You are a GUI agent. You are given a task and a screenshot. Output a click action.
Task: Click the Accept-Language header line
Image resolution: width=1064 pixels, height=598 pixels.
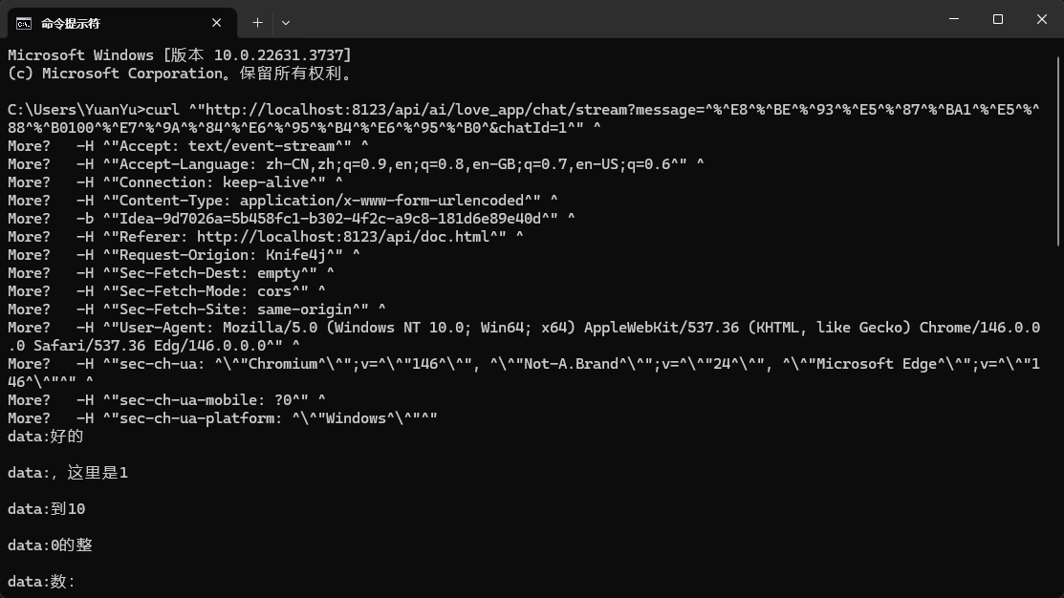tap(382, 164)
